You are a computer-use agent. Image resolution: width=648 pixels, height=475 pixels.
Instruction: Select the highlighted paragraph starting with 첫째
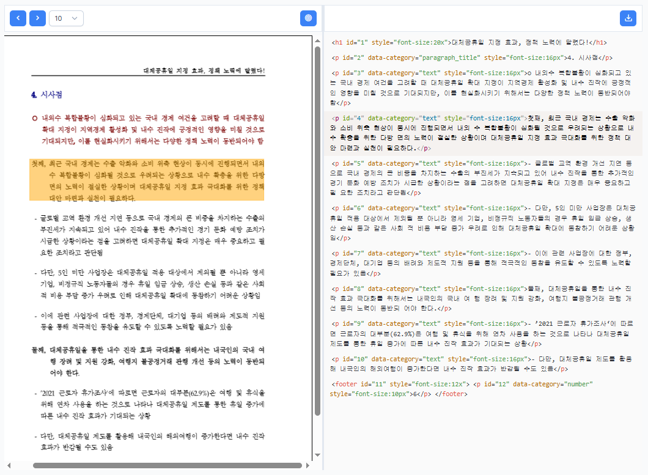coord(147,181)
